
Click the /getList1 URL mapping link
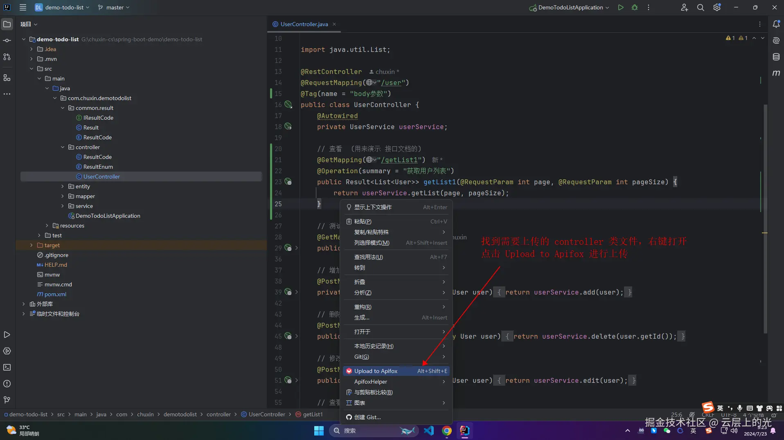(399, 160)
